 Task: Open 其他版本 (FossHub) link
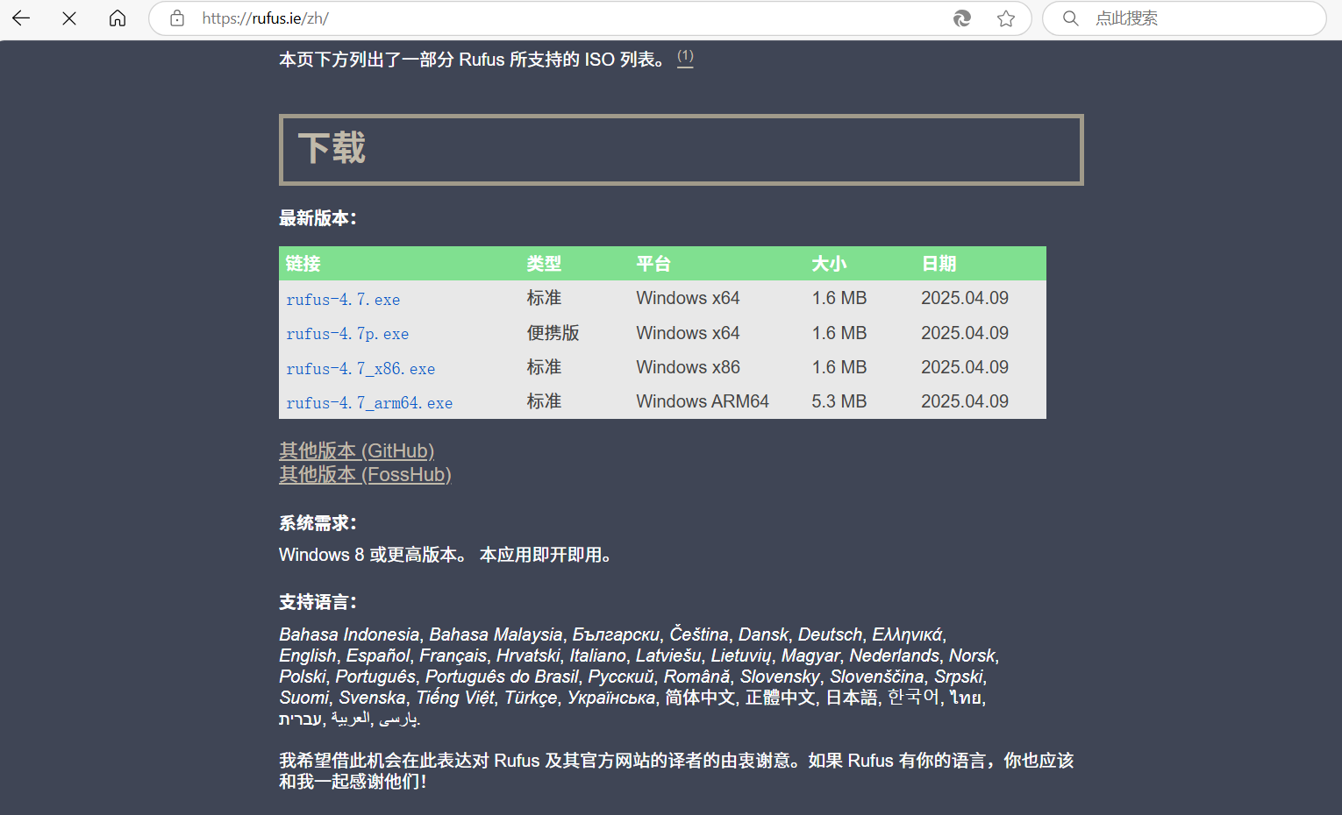pyautogui.click(x=365, y=474)
